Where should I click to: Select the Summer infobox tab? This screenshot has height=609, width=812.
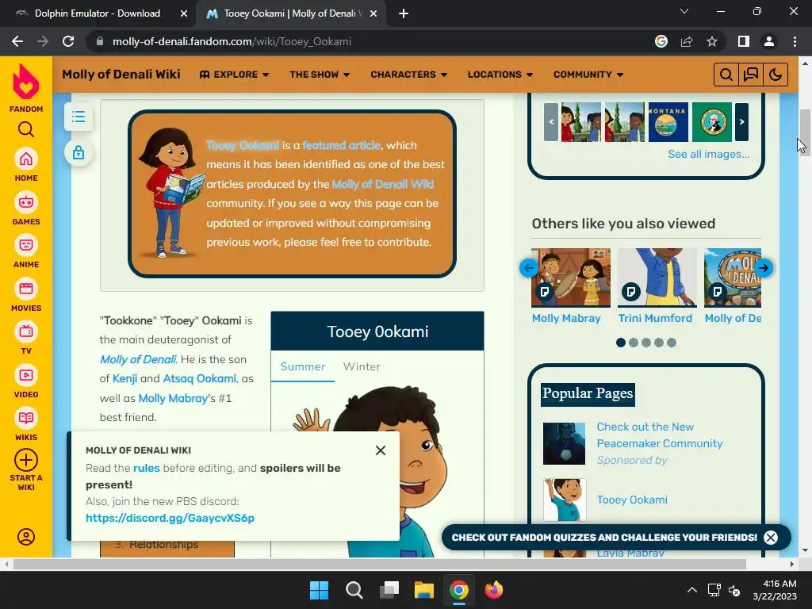[302, 366]
